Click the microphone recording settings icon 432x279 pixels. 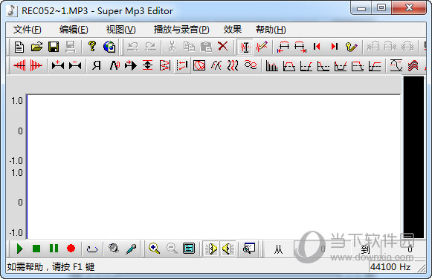[131, 249]
